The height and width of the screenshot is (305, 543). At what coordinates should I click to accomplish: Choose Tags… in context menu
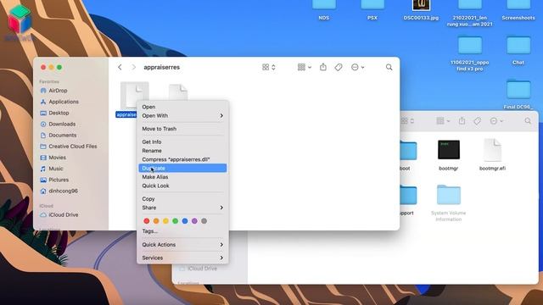(182, 231)
